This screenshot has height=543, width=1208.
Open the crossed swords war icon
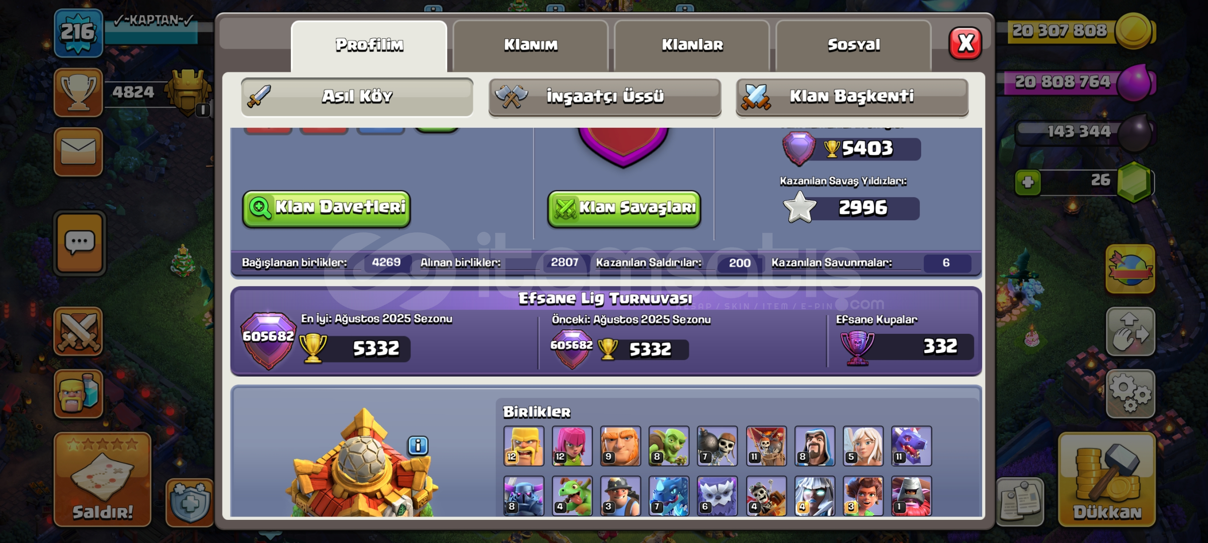[78, 331]
